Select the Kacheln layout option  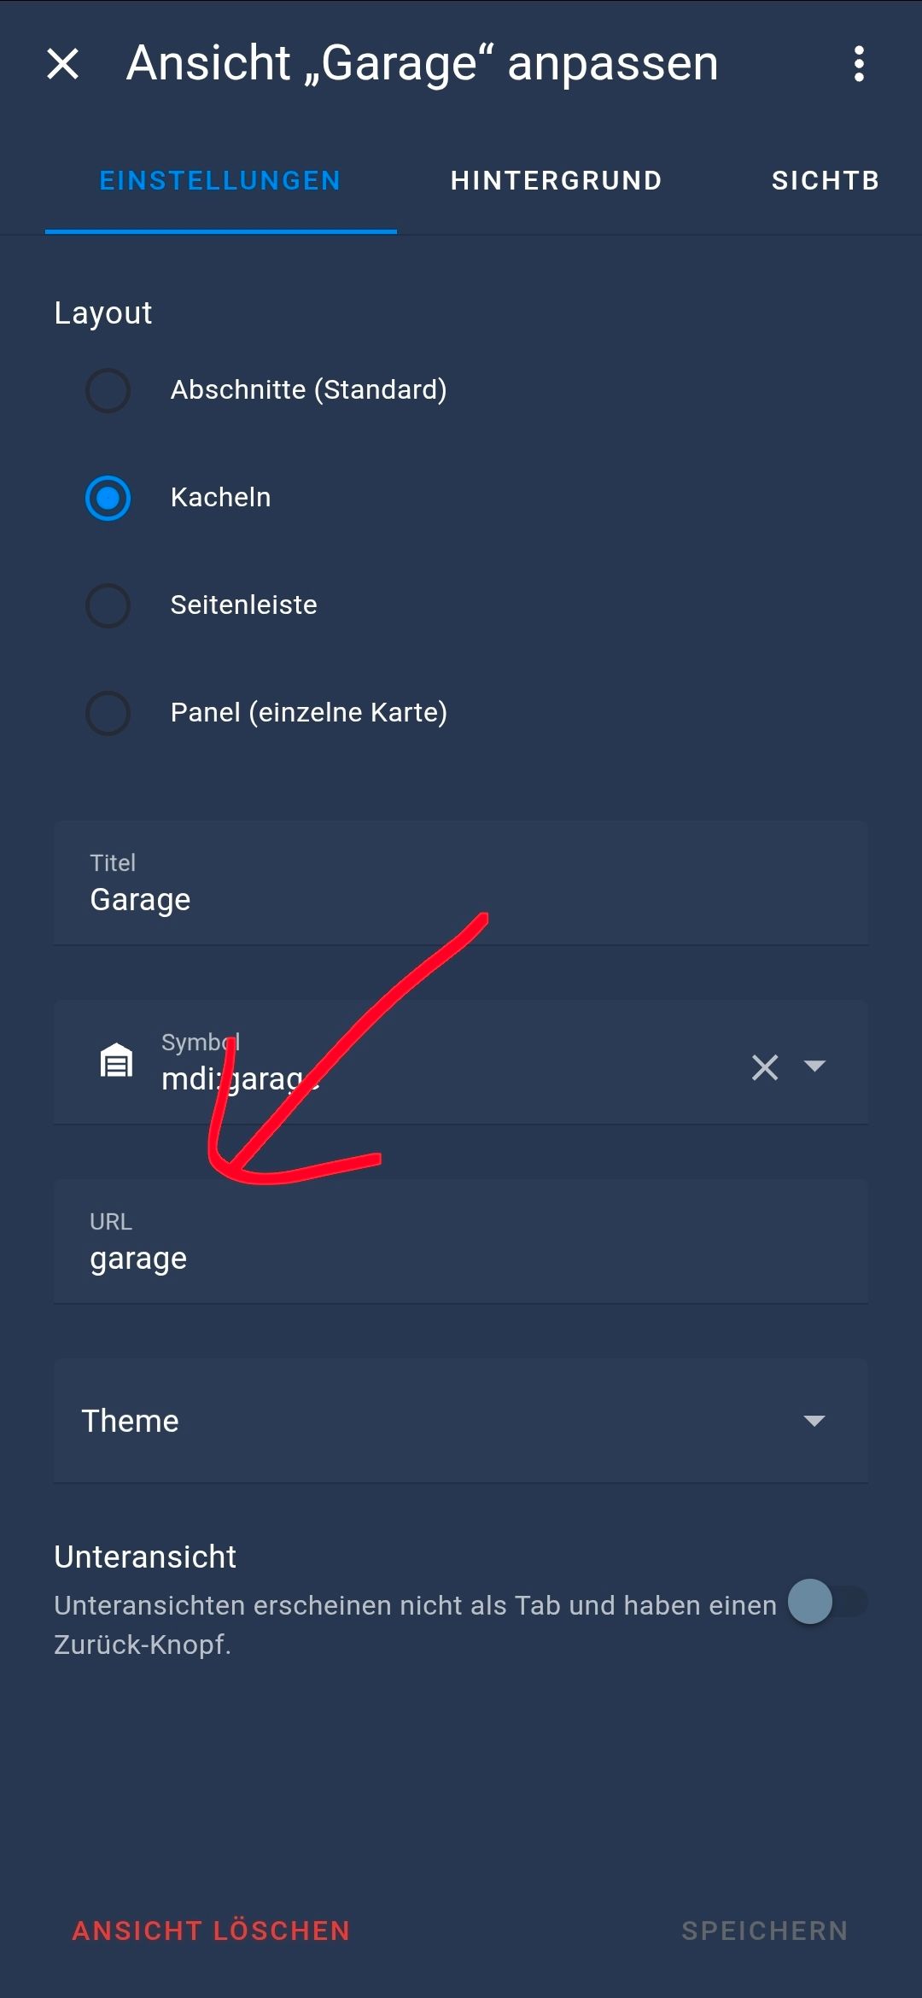[x=108, y=498]
